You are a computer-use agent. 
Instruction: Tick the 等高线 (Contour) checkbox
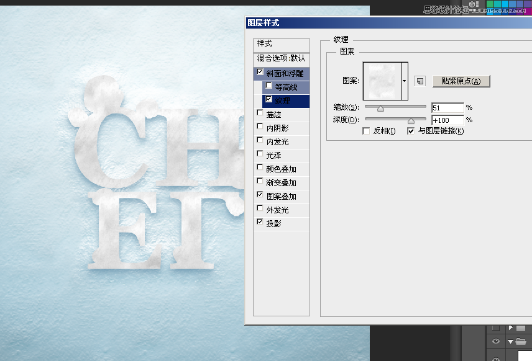(x=268, y=87)
